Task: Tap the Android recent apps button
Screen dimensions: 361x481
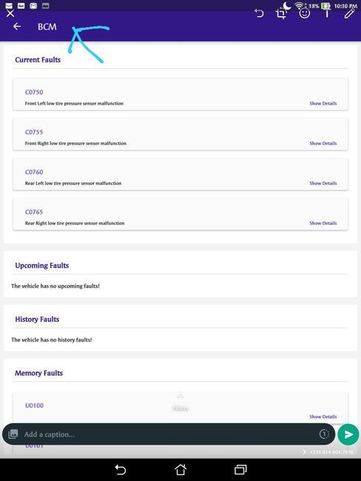Action: click(x=240, y=470)
